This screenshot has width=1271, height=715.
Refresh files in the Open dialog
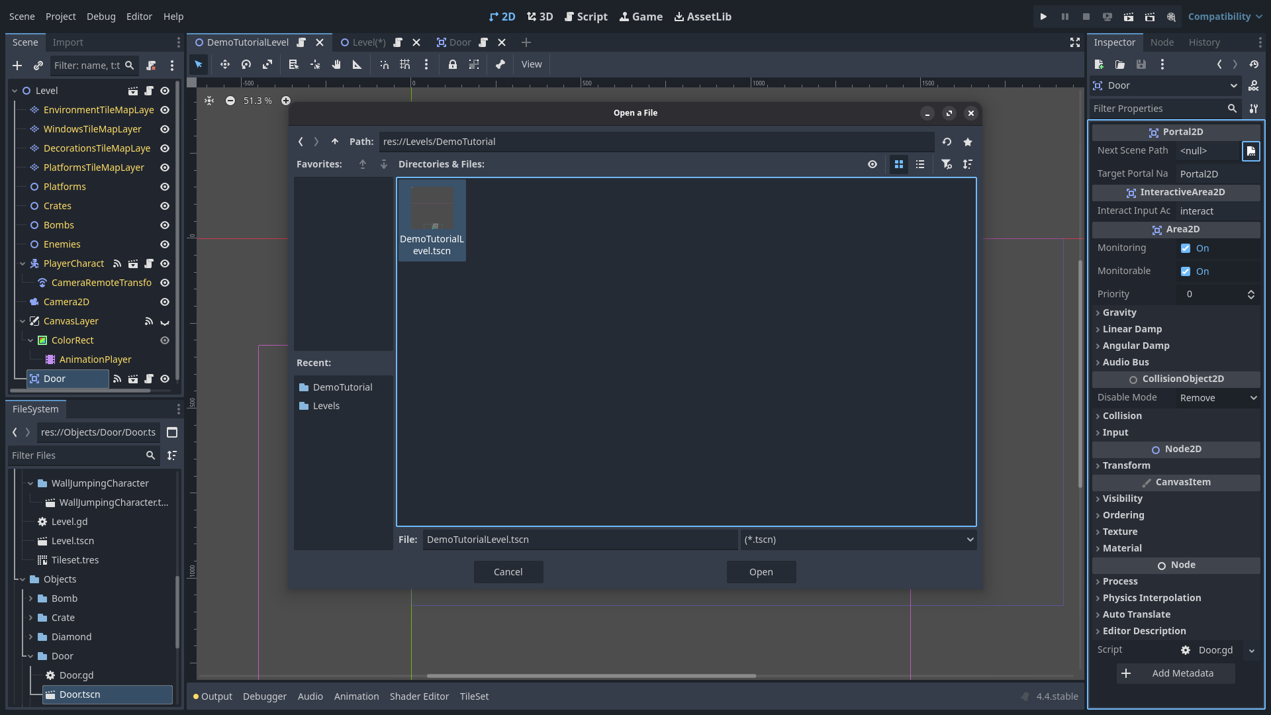coord(947,142)
